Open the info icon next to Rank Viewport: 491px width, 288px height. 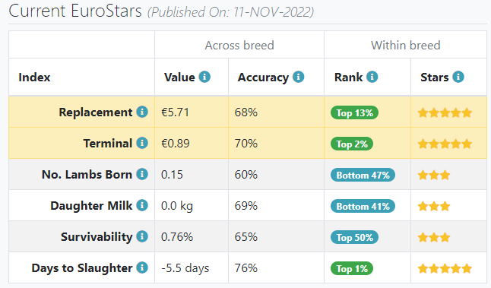(372, 77)
